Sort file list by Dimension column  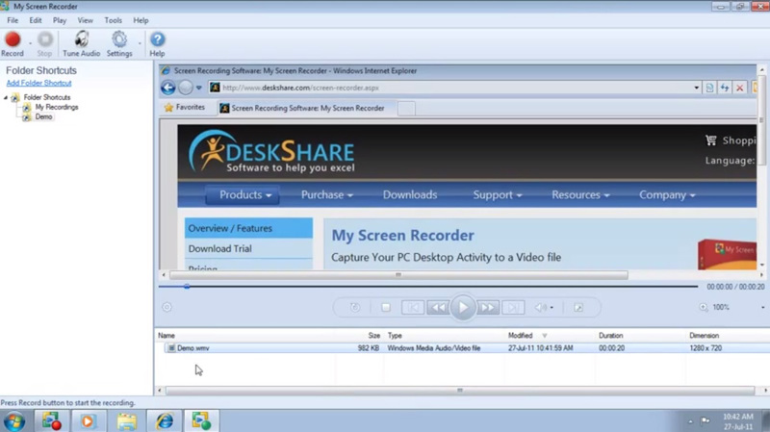(704, 336)
